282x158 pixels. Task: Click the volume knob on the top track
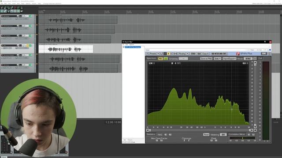[x=18, y=16]
